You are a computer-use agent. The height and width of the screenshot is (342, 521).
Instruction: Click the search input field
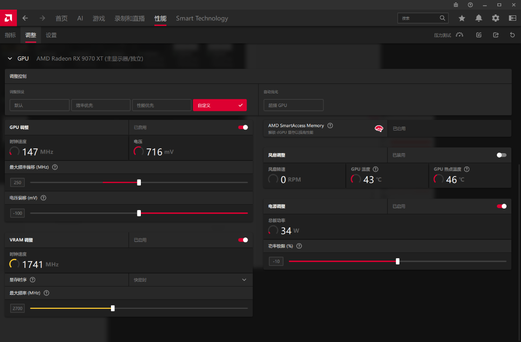[x=419, y=18]
